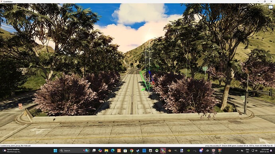Open the Windows Start menu
This screenshot has width=275, height=154.
coord(55,150)
